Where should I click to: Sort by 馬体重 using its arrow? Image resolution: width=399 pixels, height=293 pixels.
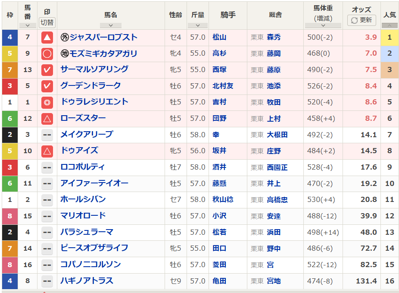pyautogui.click(x=323, y=25)
